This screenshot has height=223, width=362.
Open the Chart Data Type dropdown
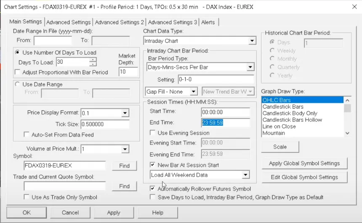click(252, 41)
